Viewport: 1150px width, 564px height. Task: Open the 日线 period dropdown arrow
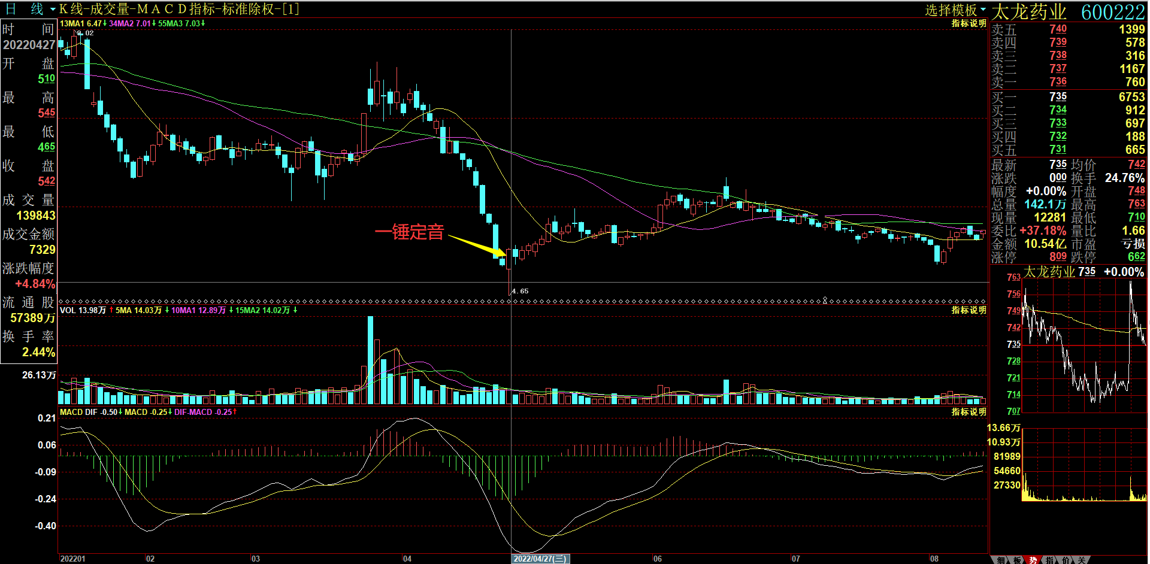53,10
